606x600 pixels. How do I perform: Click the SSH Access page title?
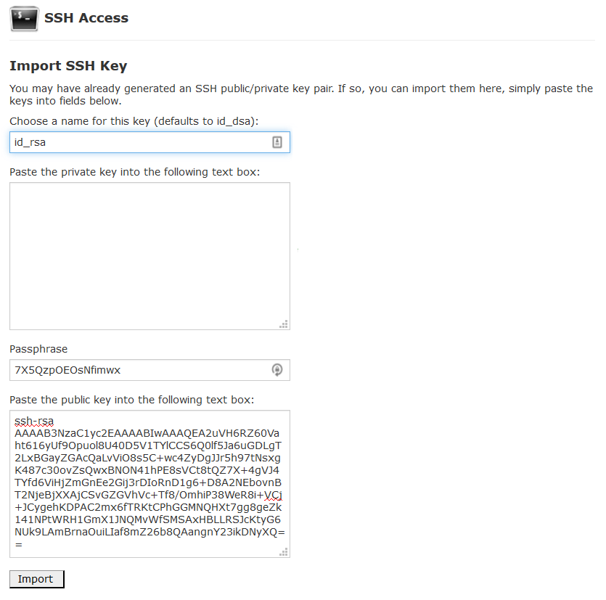(86, 18)
